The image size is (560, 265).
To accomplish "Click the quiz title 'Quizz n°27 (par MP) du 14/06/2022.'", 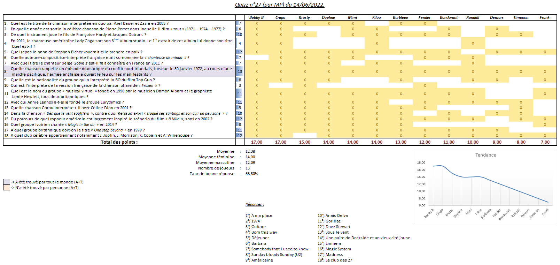I will tap(280, 5).
